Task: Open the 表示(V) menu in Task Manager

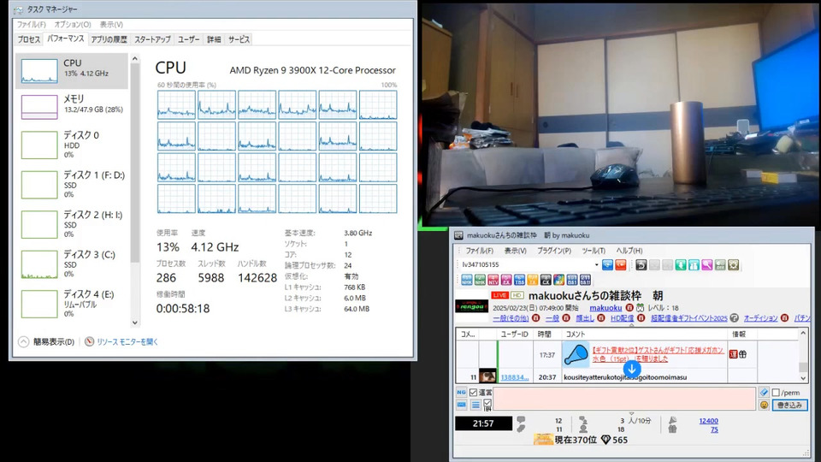Action: point(111,25)
